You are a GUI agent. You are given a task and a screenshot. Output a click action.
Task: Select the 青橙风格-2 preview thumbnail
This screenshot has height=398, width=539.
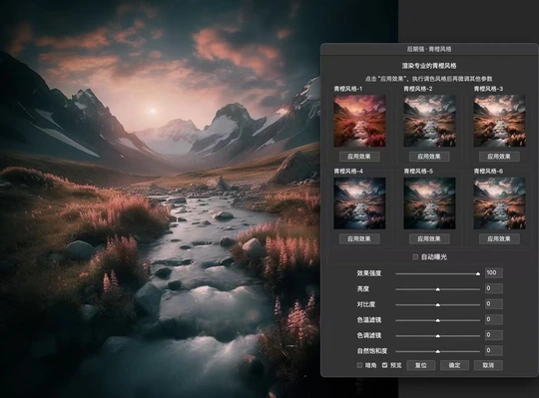click(429, 121)
